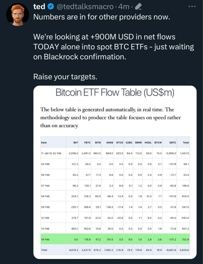Screen dimensions: 203x264
Task: Click the 4m post timestamp
Action: pos(124,7)
